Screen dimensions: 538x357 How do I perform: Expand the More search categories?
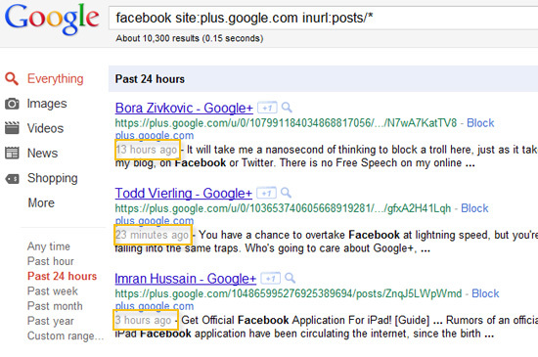[41, 202]
